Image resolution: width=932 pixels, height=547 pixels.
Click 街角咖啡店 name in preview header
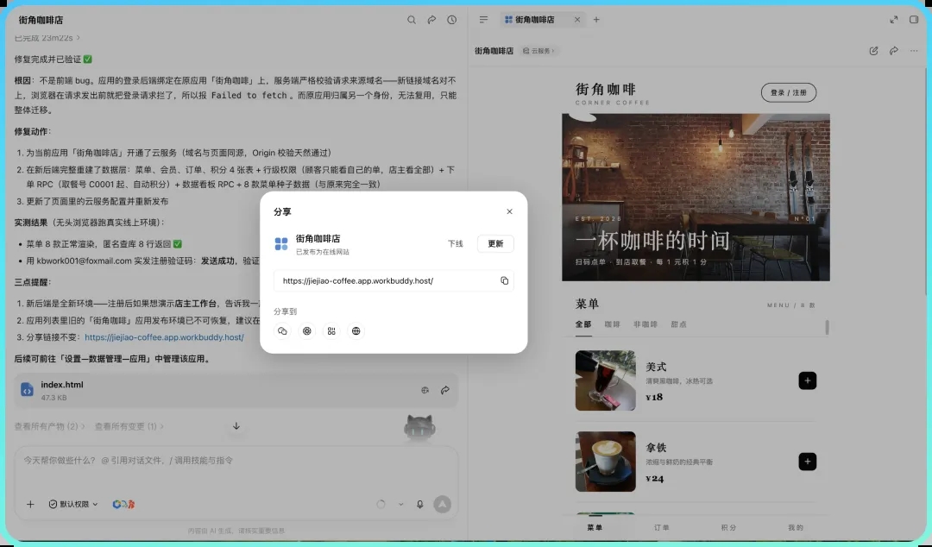pos(494,51)
